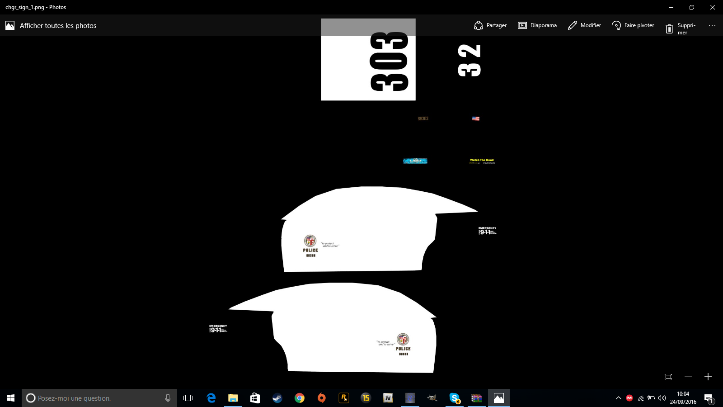Start the Diaporama slideshow
The height and width of the screenshot is (407, 723).
537,25
